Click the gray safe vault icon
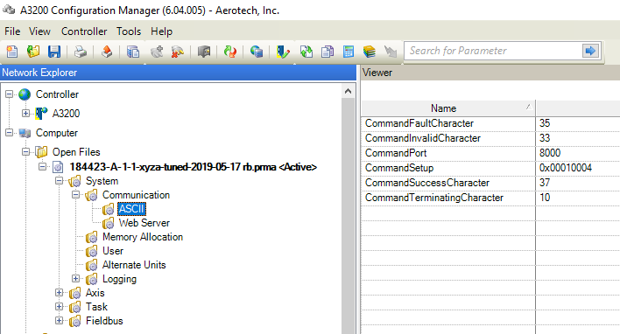Image resolution: width=620 pixels, height=334 pixels. (204, 52)
